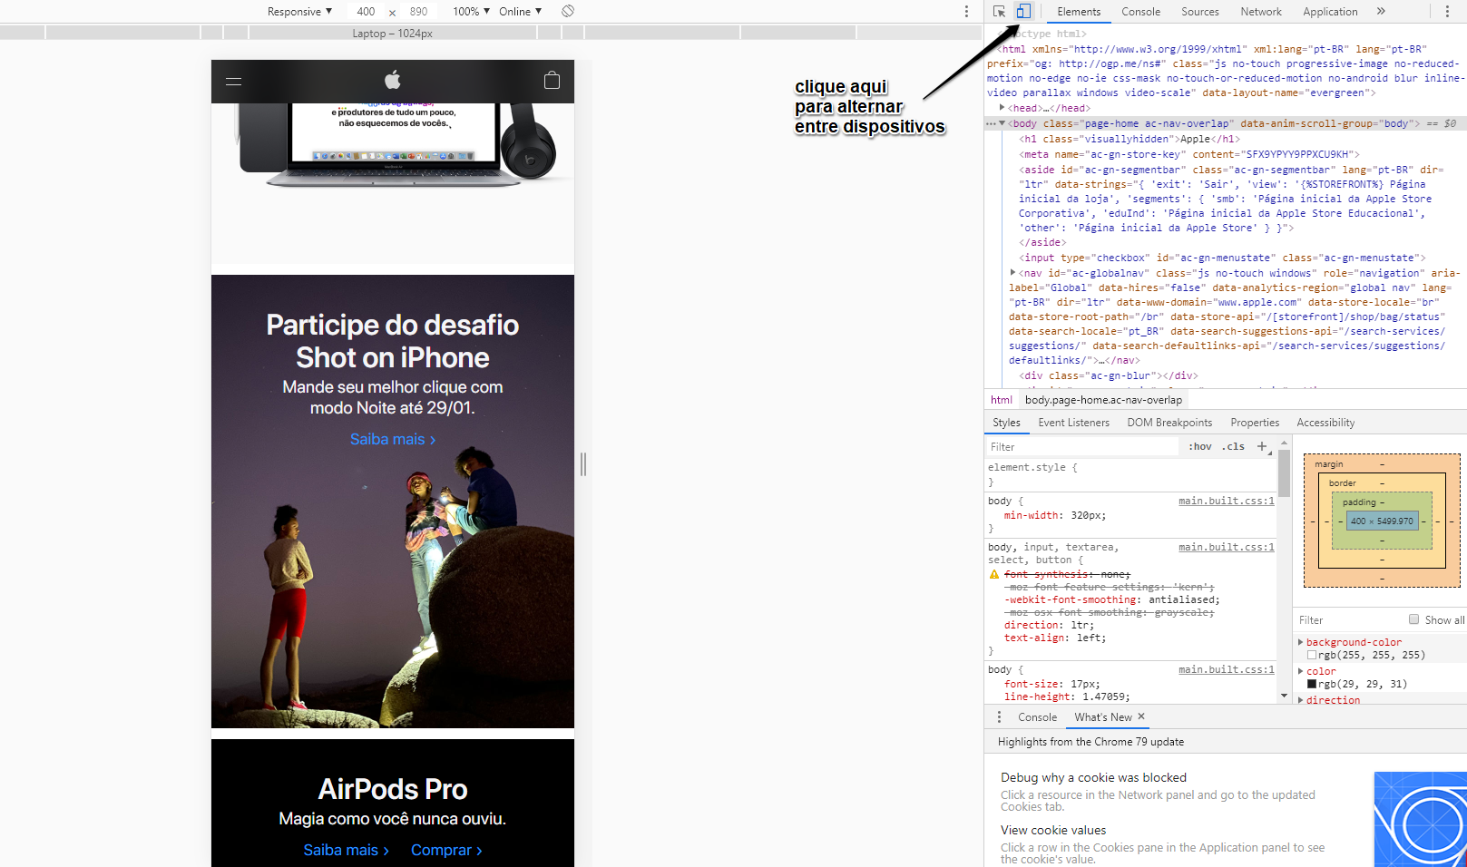This screenshot has width=1467, height=867.
Task: Open the shopping bag icon
Action: click(552, 80)
